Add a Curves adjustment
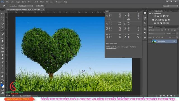 point(161,16)
